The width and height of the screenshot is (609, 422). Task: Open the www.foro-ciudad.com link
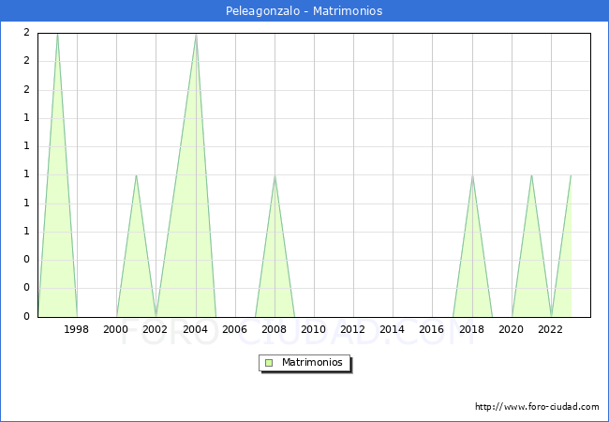[537, 407]
